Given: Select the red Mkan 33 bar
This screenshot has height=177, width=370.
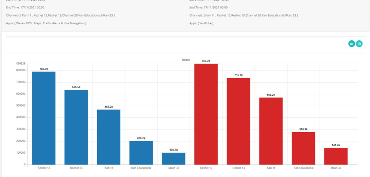Looking at the screenshot, I should 336,156.
